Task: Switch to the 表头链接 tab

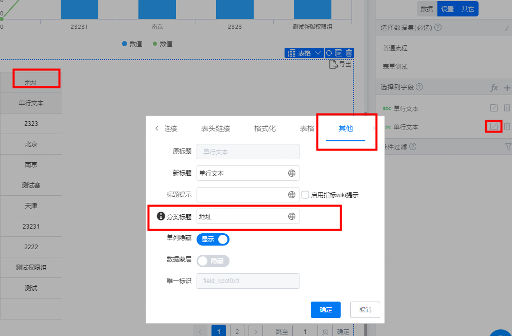Action: [216, 128]
